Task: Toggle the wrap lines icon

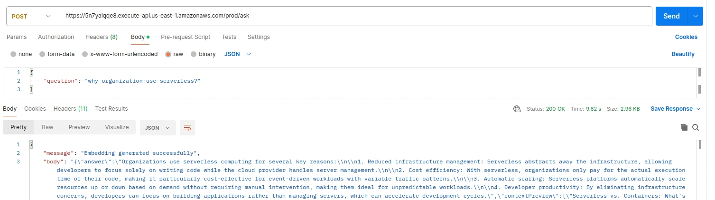Action: [187, 128]
